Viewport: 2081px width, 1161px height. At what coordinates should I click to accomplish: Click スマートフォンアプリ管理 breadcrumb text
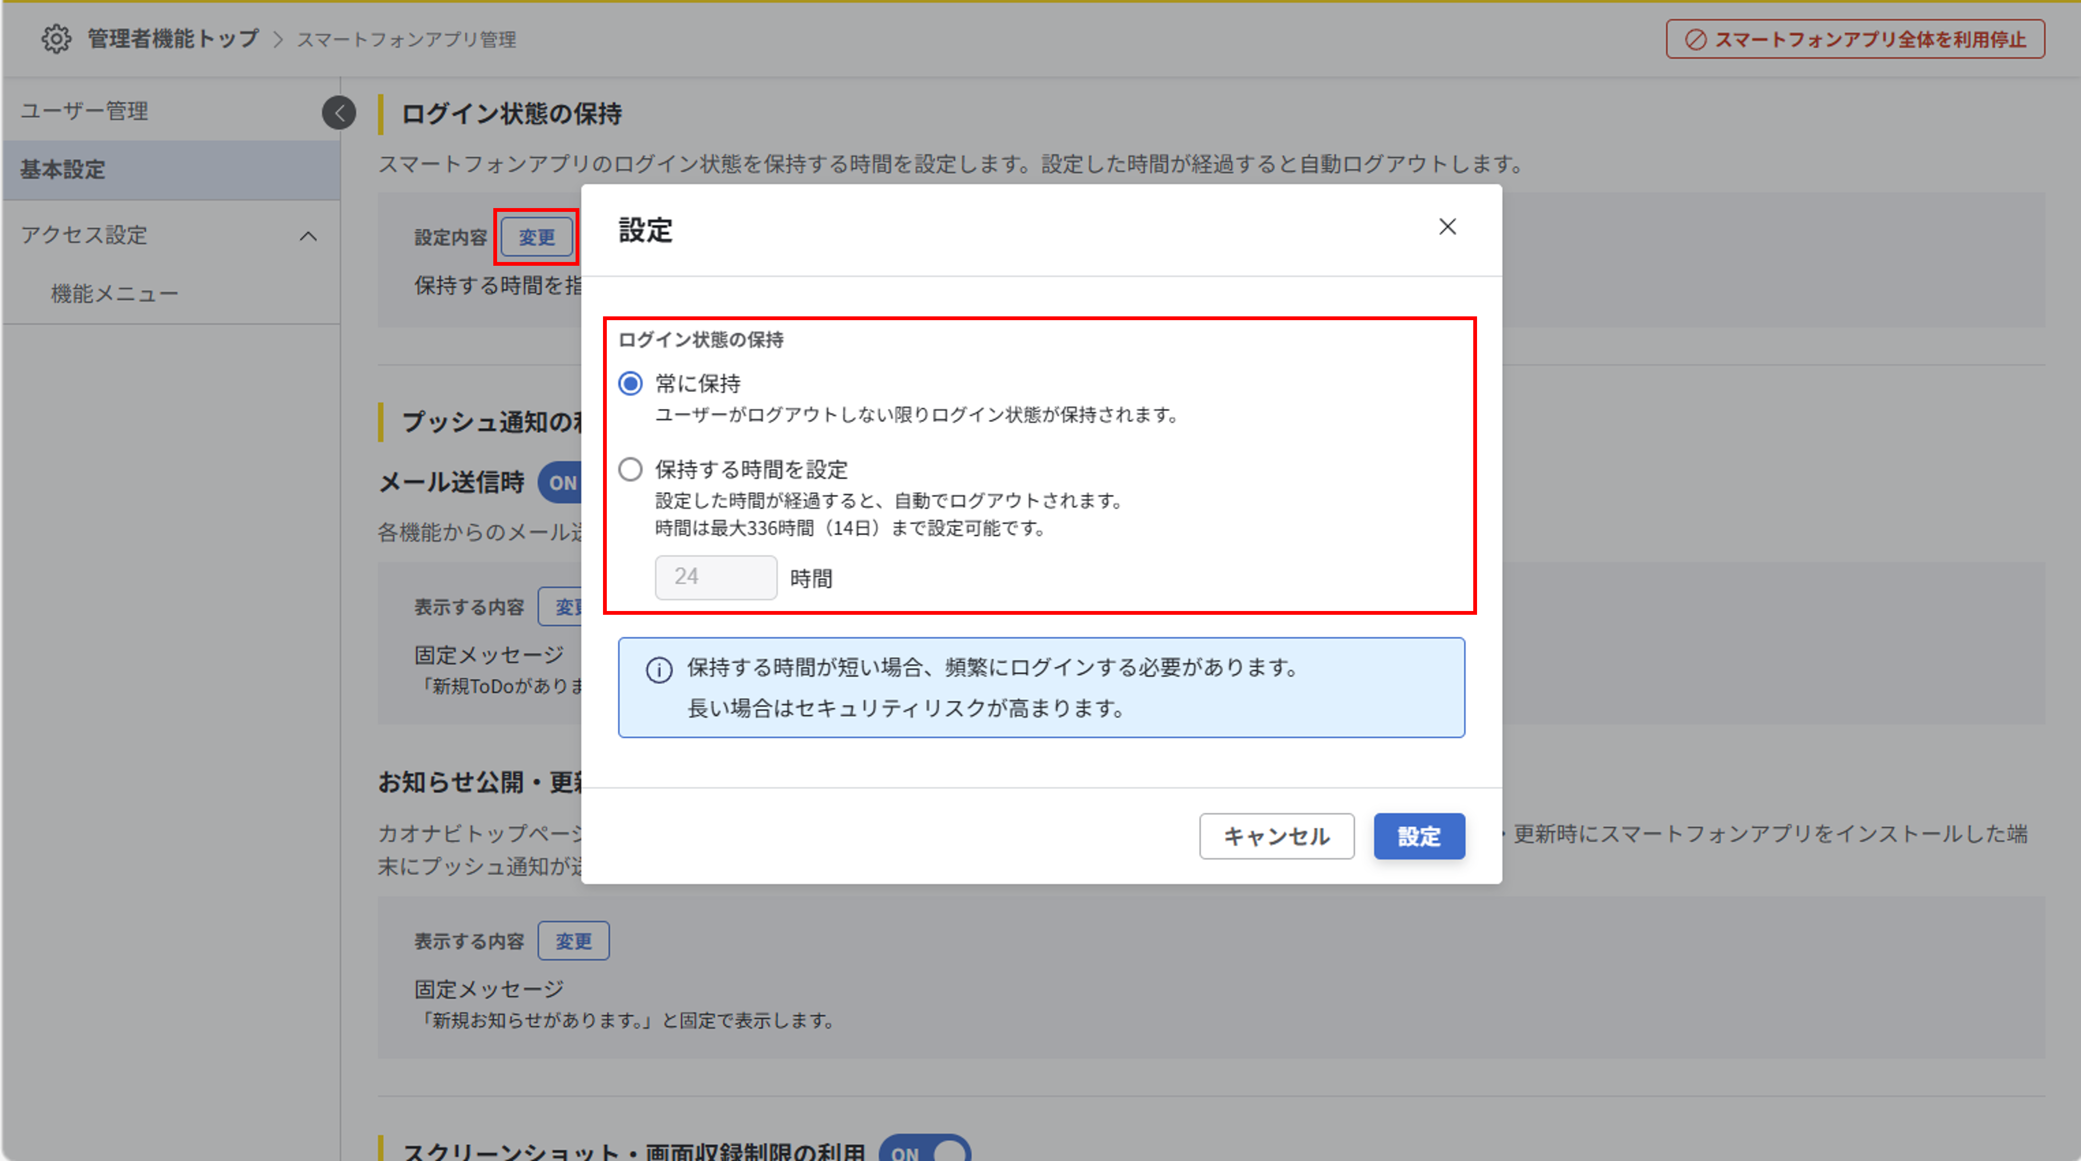[x=406, y=39]
